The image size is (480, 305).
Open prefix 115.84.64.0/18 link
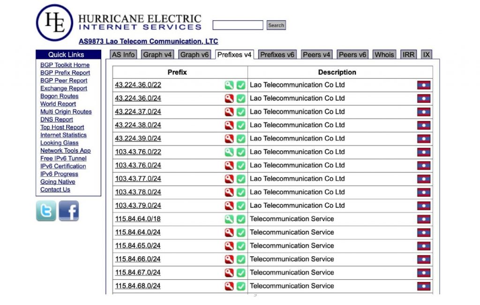coord(138,219)
